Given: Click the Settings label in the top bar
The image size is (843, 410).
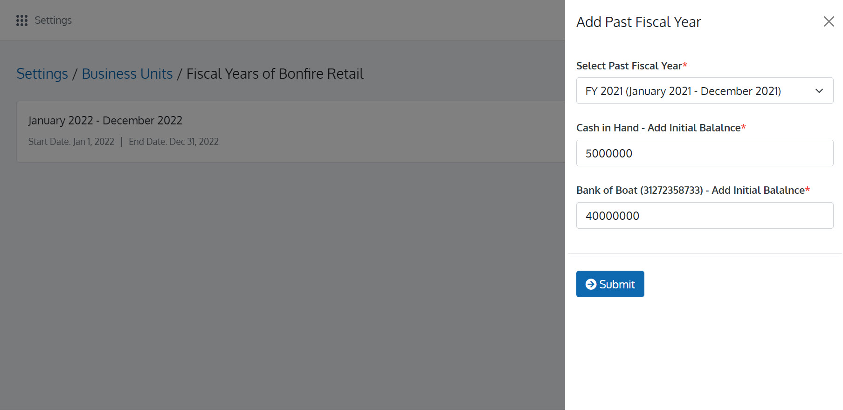Looking at the screenshot, I should pos(53,20).
